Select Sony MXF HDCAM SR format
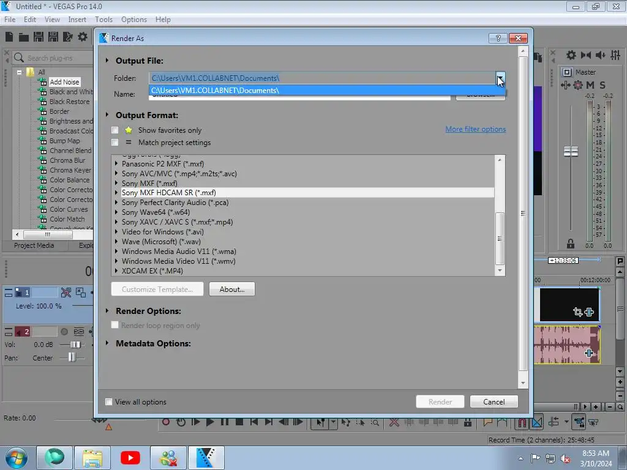This screenshot has height=470, width=627. tap(307, 193)
